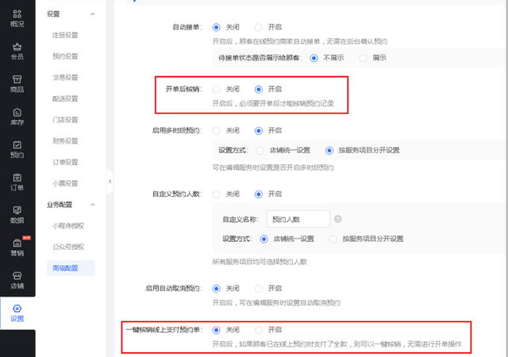
Task: Open 公众号授权 menu item
Action: click(68, 247)
